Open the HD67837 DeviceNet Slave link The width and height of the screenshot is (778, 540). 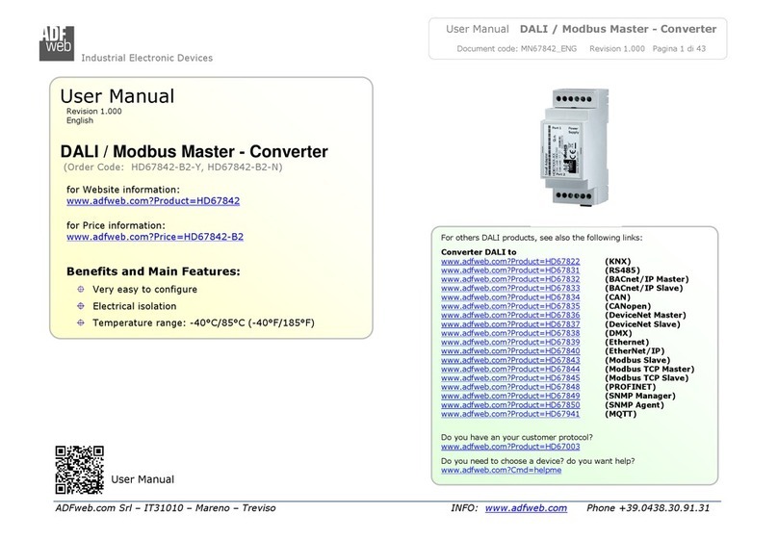point(510,323)
